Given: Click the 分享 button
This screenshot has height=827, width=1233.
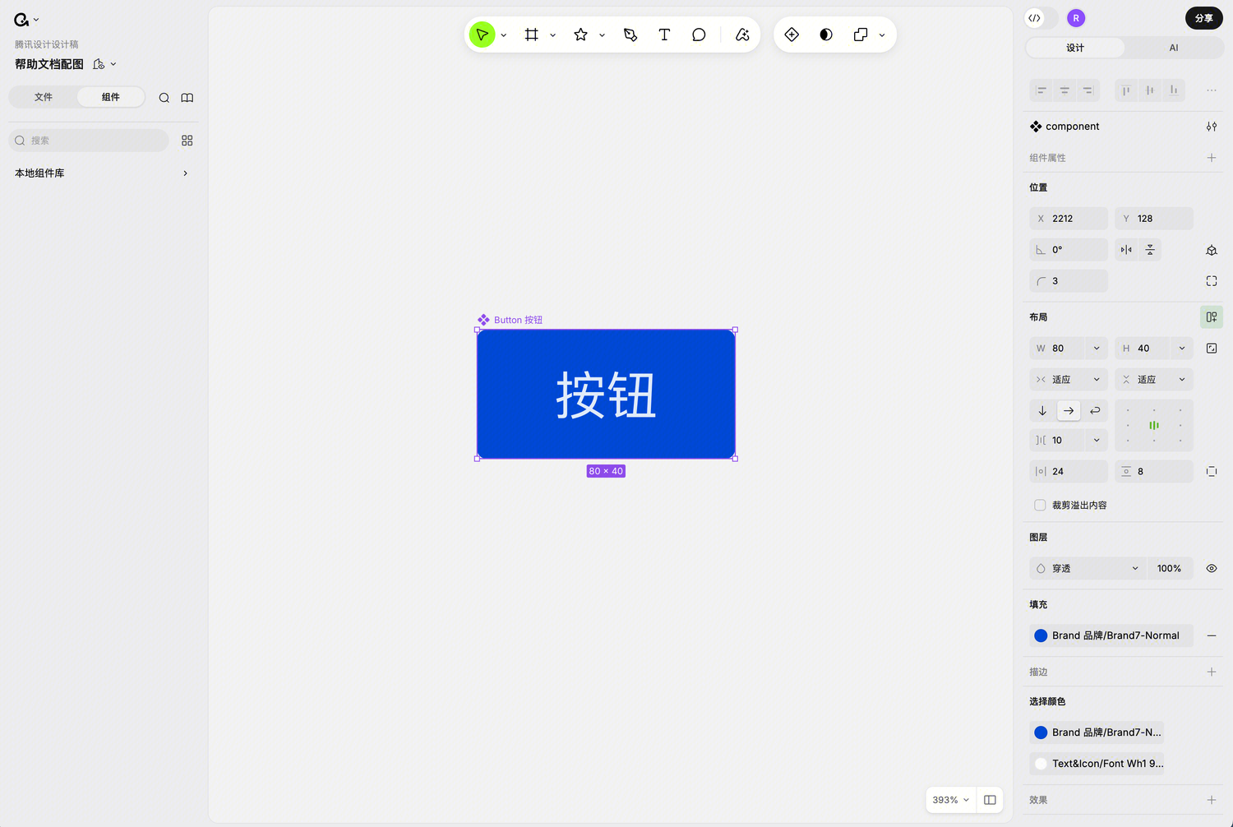Looking at the screenshot, I should (1203, 17).
